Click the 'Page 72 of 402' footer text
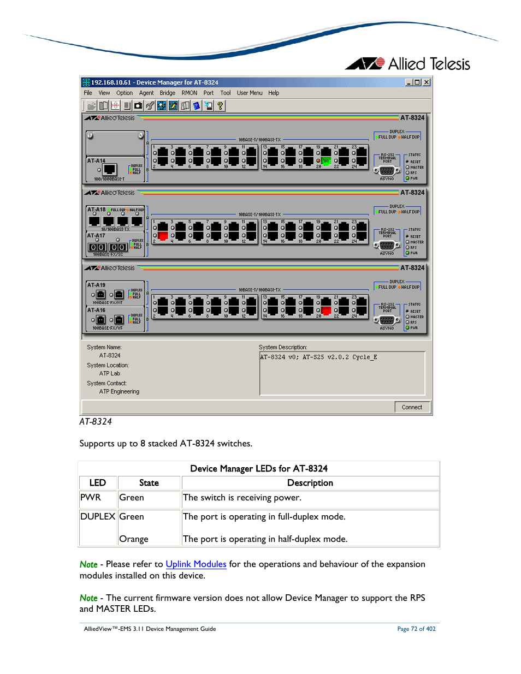The image size is (521, 674). click(417, 629)
